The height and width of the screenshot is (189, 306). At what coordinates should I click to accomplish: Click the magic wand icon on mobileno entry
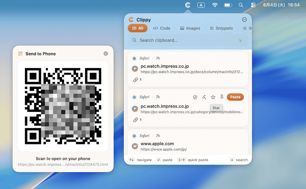[x=204, y=97]
